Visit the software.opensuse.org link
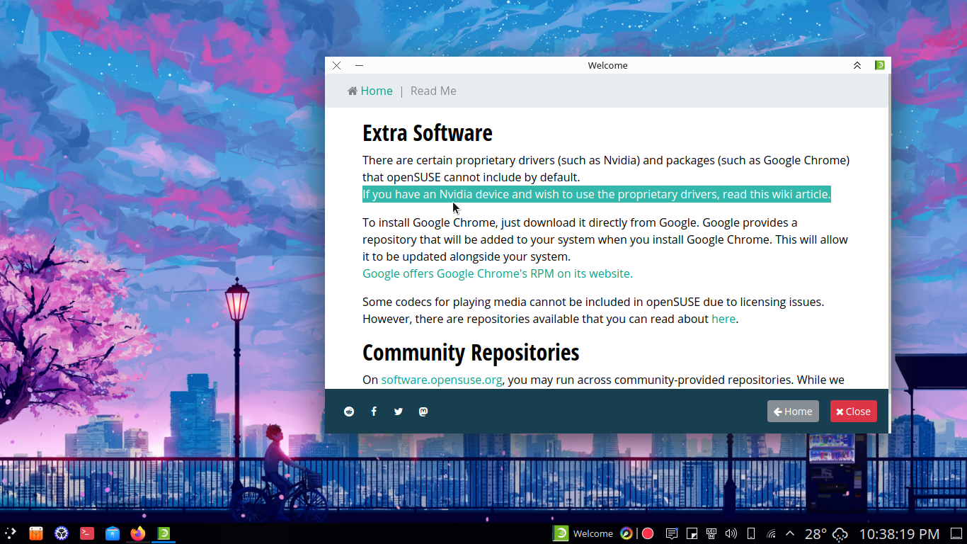The height and width of the screenshot is (544, 967). coord(442,380)
